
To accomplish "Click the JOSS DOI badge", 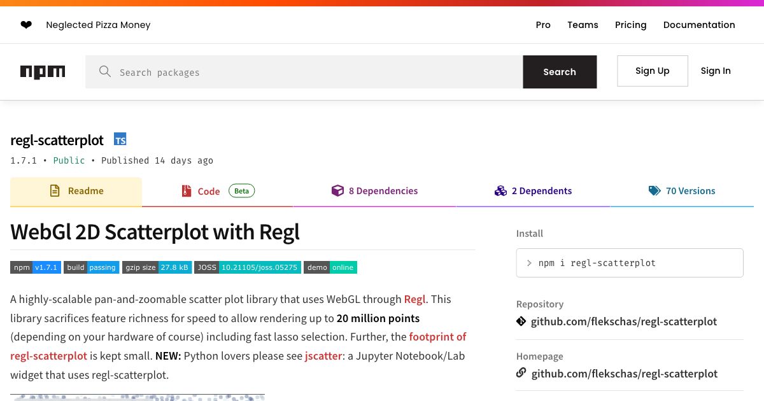I will pyautogui.click(x=248, y=267).
